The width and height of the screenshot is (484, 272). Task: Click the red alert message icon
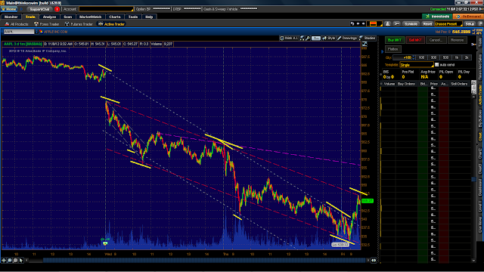click(57, 9)
